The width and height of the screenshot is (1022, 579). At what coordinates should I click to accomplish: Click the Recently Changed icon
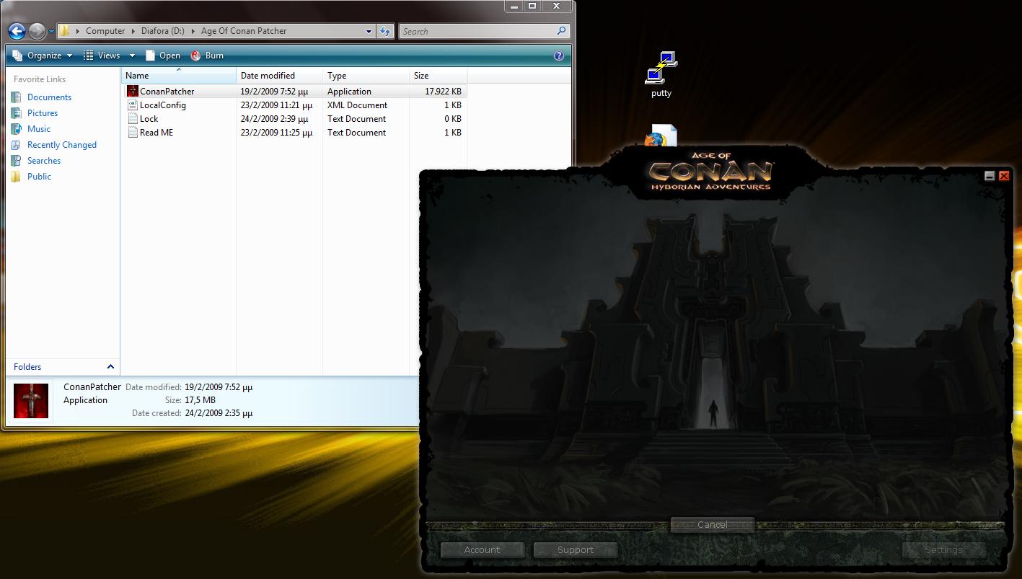(17, 145)
